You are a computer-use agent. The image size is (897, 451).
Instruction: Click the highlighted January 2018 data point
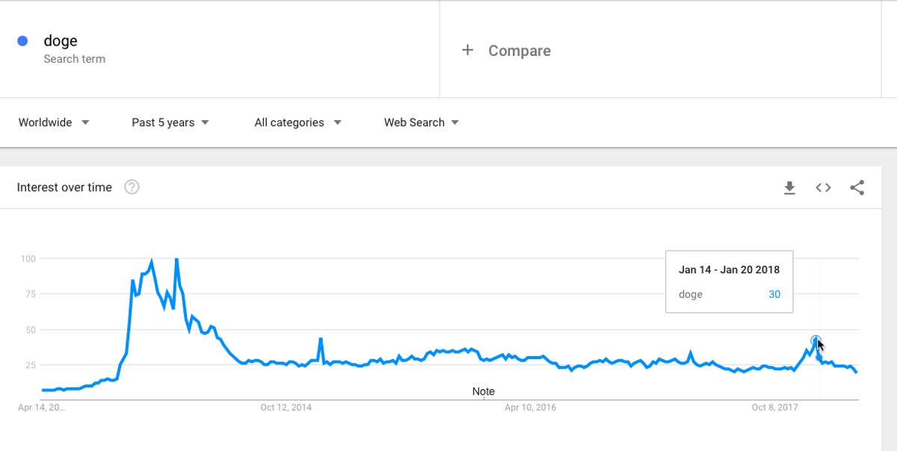coord(815,340)
